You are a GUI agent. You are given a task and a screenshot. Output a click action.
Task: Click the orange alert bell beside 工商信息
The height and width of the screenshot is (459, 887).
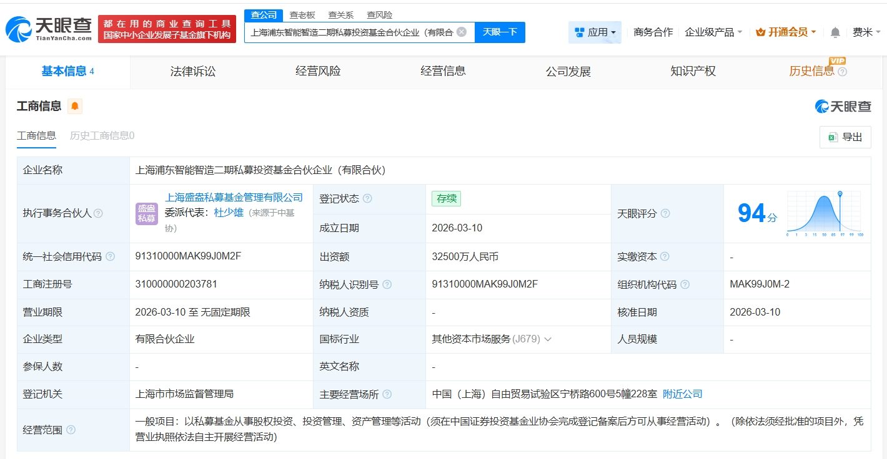75,106
